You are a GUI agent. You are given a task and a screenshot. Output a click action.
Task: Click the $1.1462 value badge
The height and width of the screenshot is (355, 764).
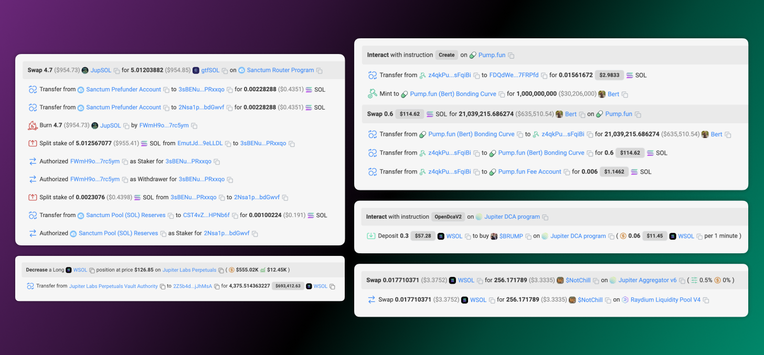[x=614, y=171]
